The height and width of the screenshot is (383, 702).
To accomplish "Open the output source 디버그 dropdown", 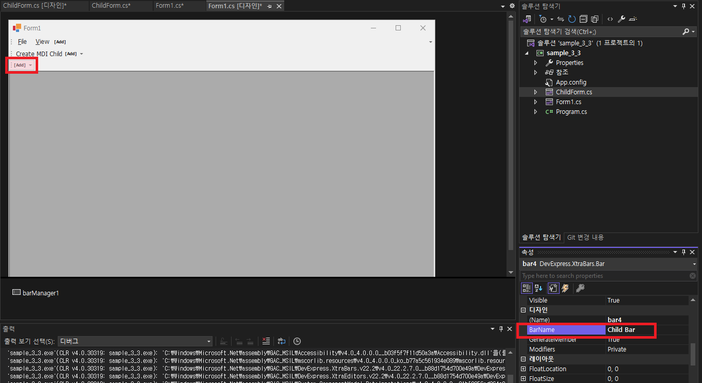I will coord(208,341).
